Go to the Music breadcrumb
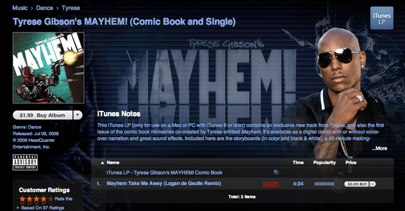405x211 pixels. (x=20, y=8)
